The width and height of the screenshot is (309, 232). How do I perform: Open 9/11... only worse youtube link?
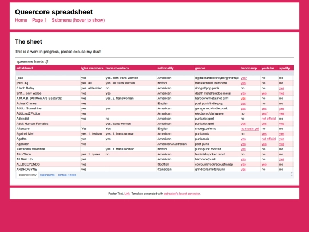264,93
